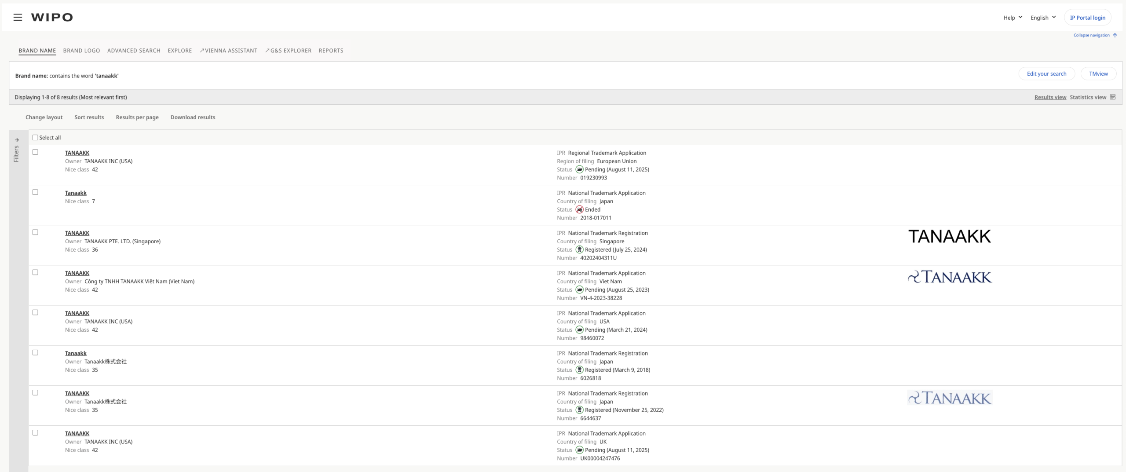The width and height of the screenshot is (1126, 472).
Task: Open the TANAAKK USA application link
Action: 77,313
